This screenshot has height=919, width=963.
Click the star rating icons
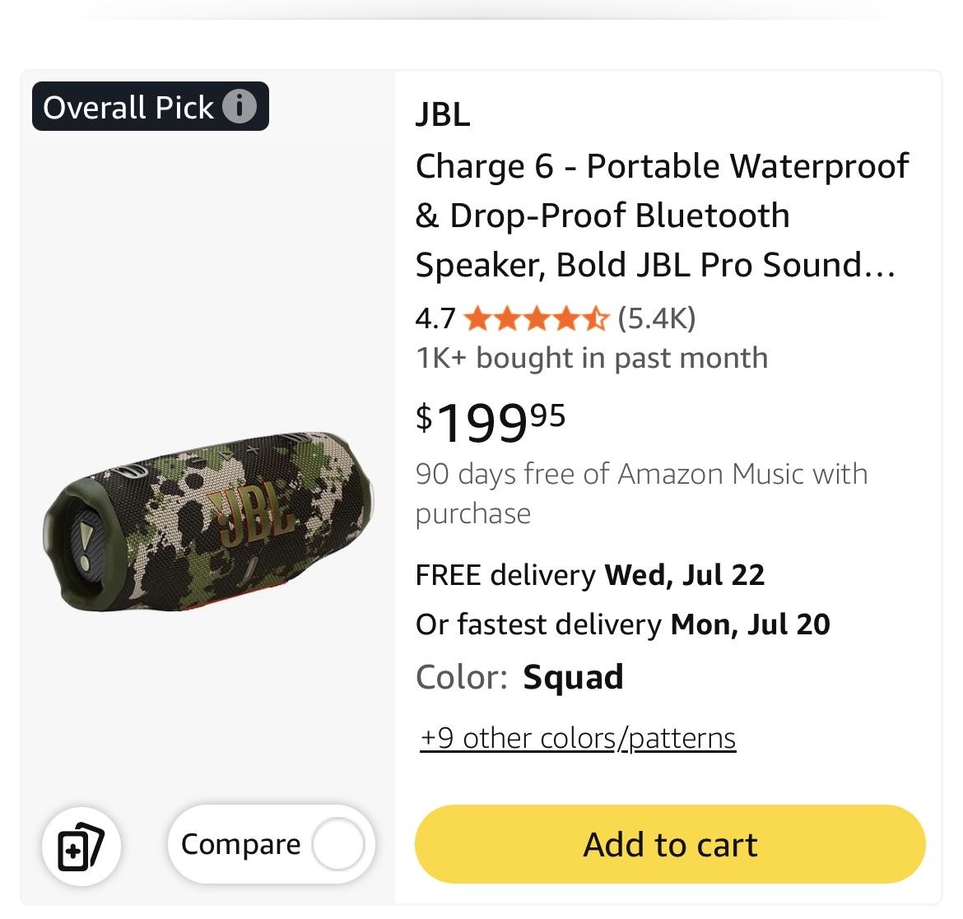coord(536,319)
